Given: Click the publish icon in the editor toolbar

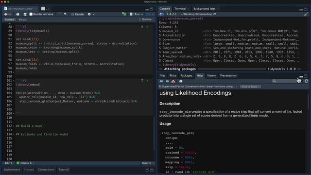Looking at the screenshot, I should (149, 14).
